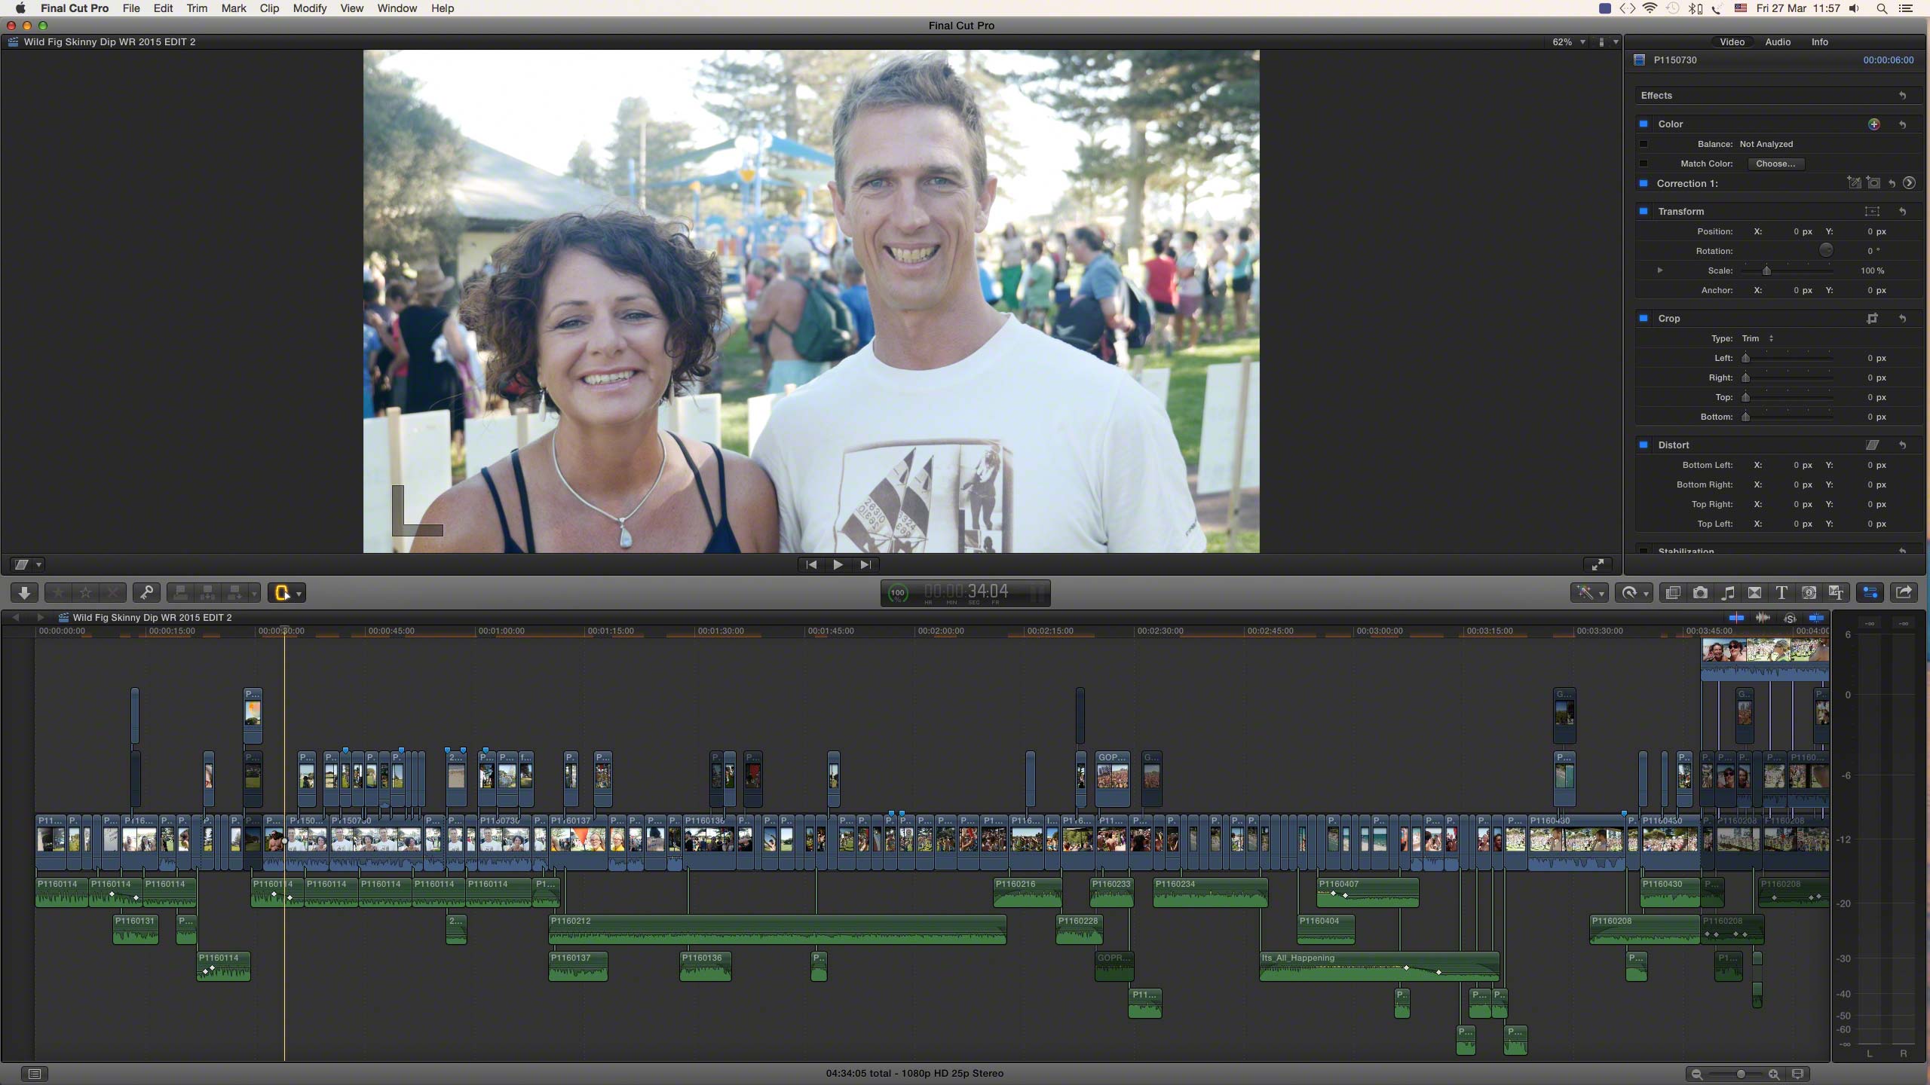This screenshot has height=1085, width=1930.
Task: Click the Add Color Correction plus icon
Action: point(1873,124)
